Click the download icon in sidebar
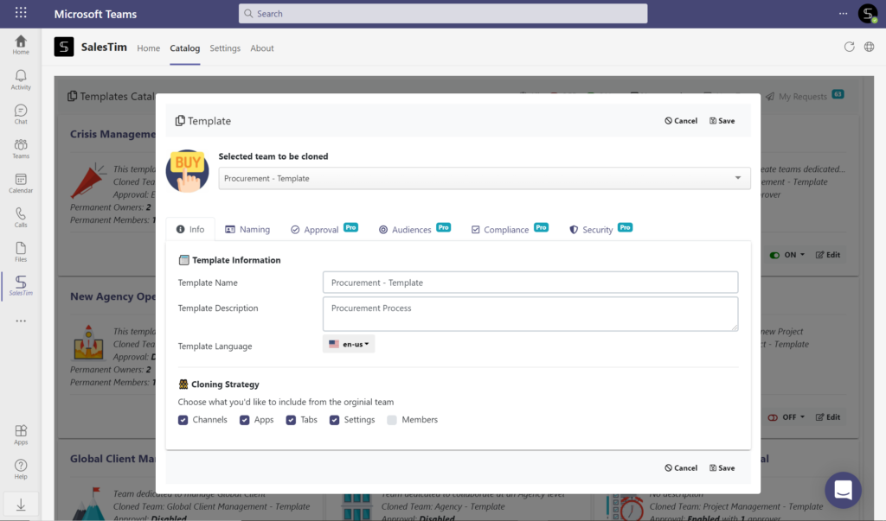This screenshot has width=886, height=521. point(21,505)
